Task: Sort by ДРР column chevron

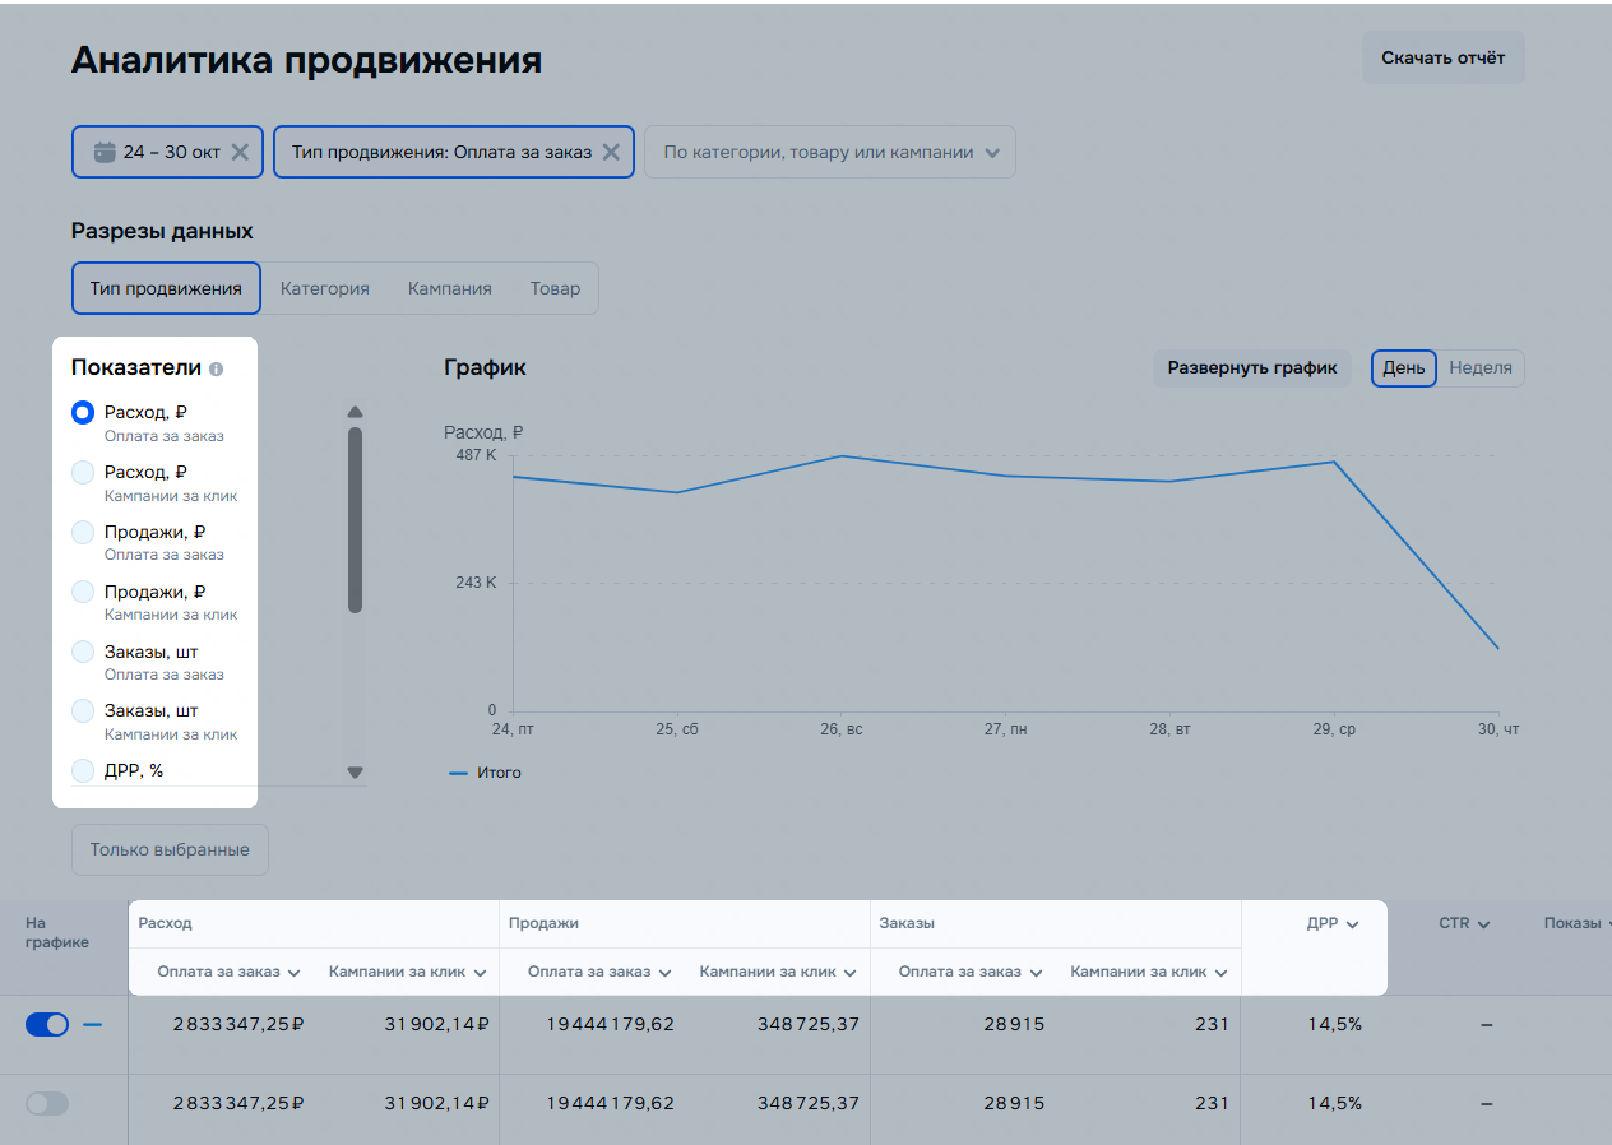Action: pyautogui.click(x=1352, y=924)
